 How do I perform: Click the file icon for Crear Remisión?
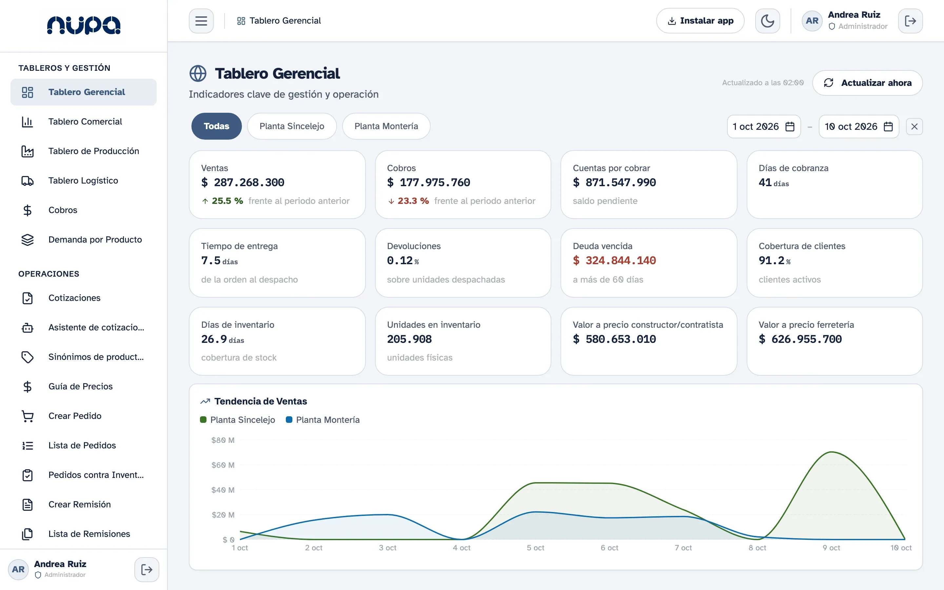[27, 504]
